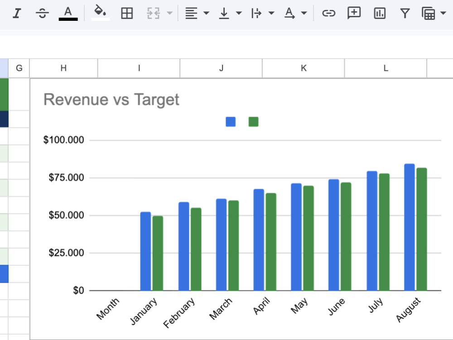
Task: Apply strikethrough formatting
Action: click(x=42, y=13)
